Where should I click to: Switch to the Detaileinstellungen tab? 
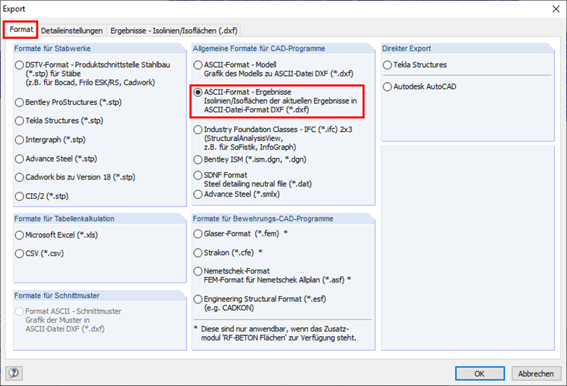coord(72,31)
